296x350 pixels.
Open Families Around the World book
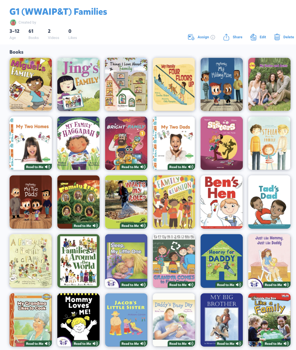point(78,261)
